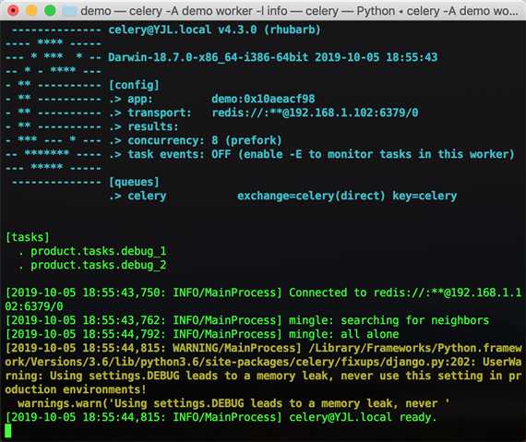The image size is (526, 442).
Task: Click the 'mingle: searching for neighbors' log line
Action: tap(247, 320)
